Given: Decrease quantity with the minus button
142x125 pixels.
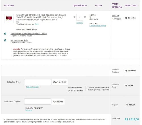Looking at the screenshot, I should tap(74, 17).
